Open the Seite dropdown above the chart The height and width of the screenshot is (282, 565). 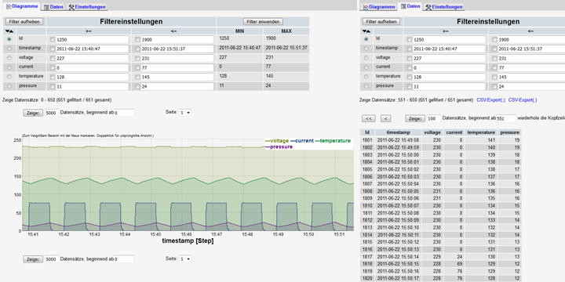point(185,113)
